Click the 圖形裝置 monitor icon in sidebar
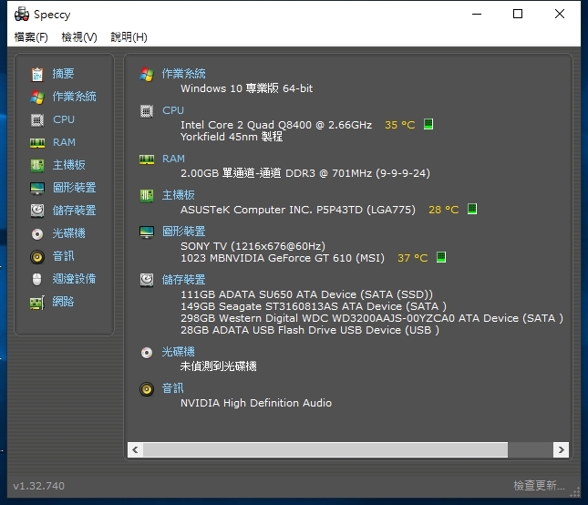The width and height of the screenshot is (588, 505). point(37,188)
